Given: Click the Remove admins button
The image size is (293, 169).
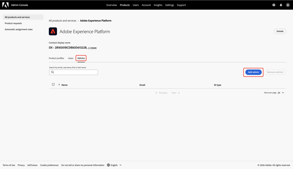Looking at the screenshot, I should 275,72.
